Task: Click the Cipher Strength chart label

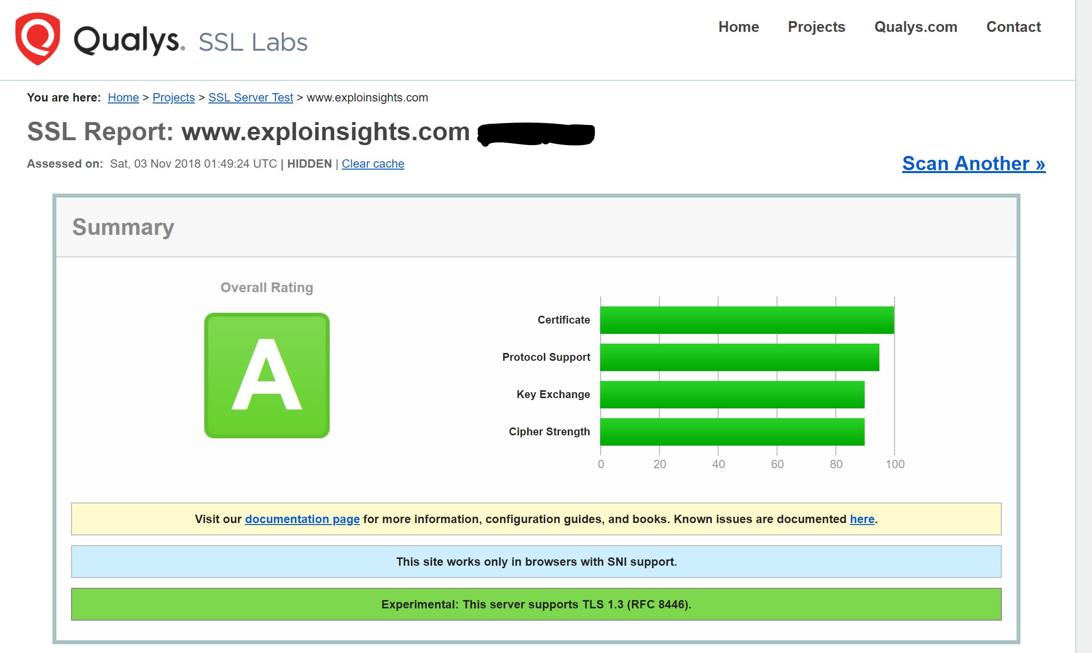Action: click(550, 432)
